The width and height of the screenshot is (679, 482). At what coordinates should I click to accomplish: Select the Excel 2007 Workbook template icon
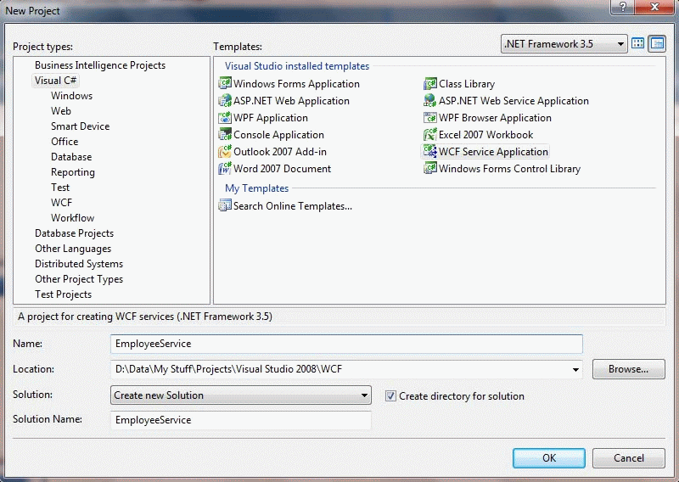430,134
